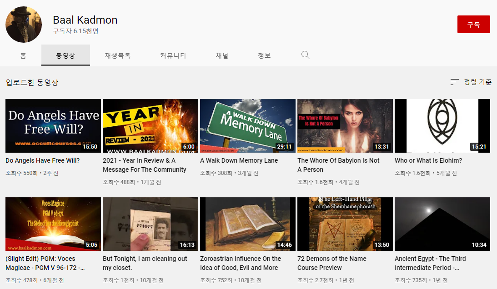
Task: Click the 조회수 2.7천회 • 1년 전 text
Action: point(326,280)
